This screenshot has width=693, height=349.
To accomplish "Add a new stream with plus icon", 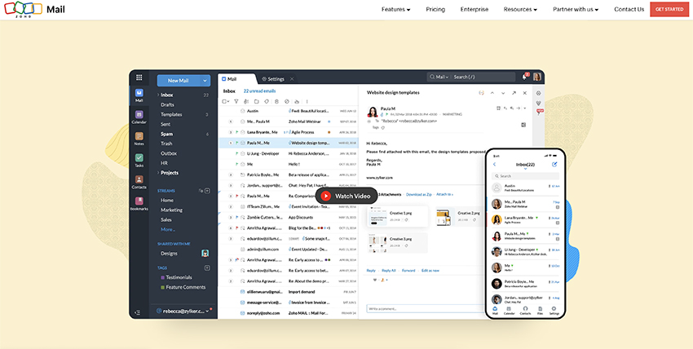I will pos(207,191).
